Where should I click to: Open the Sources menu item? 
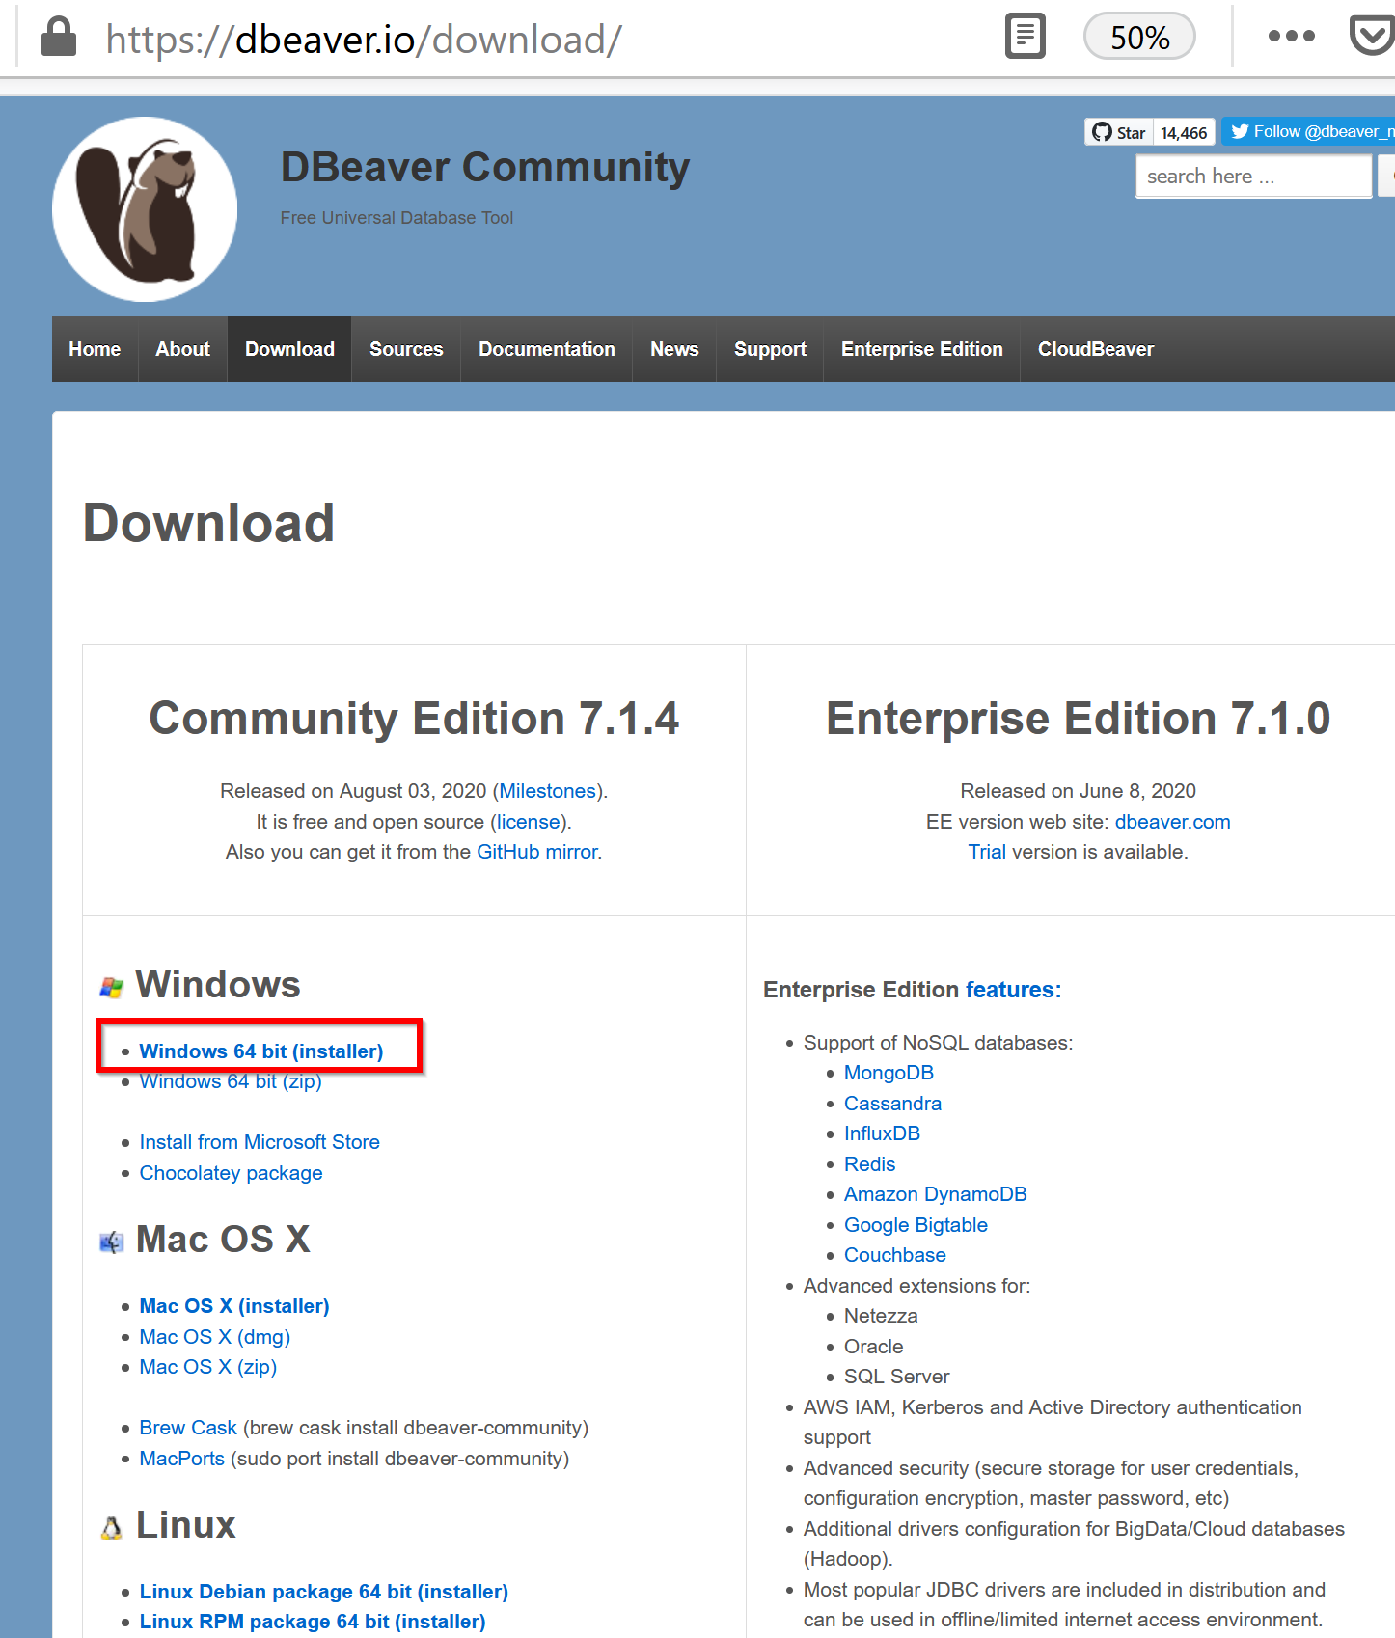[406, 349]
